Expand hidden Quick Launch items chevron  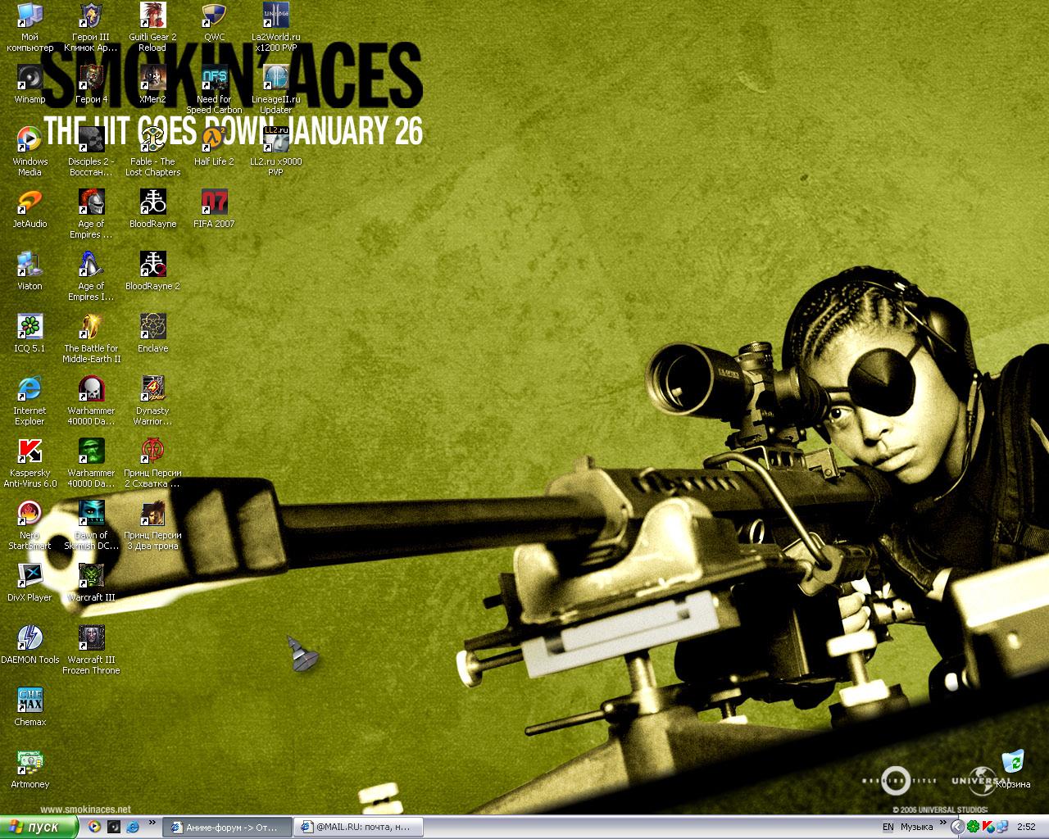tap(152, 823)
